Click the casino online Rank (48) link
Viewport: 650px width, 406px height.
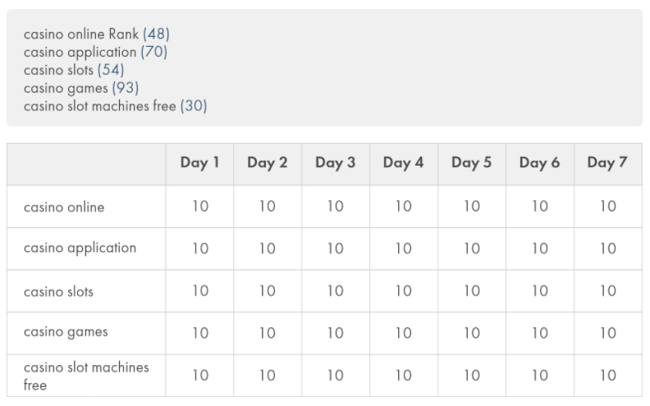click(97, 34)
